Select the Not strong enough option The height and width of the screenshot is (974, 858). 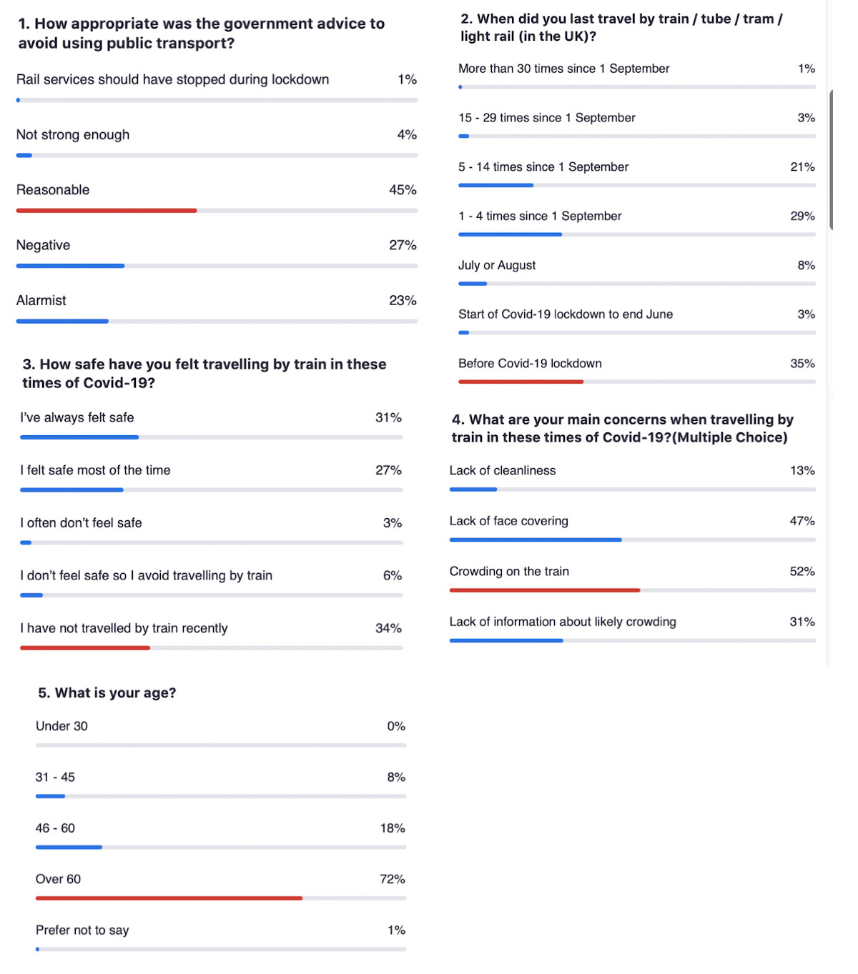[73, 135]
